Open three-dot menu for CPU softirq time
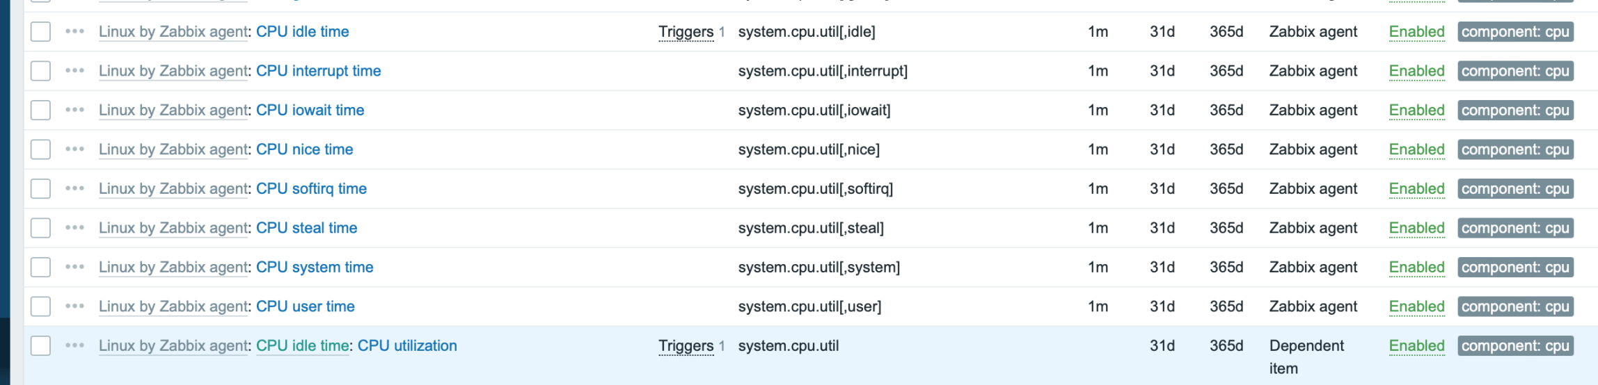Image resolution: width=1598 pixels, height=385 pixels. click(74, 188)
